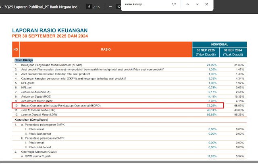Go to previous search match arrow

click(187, 4)
